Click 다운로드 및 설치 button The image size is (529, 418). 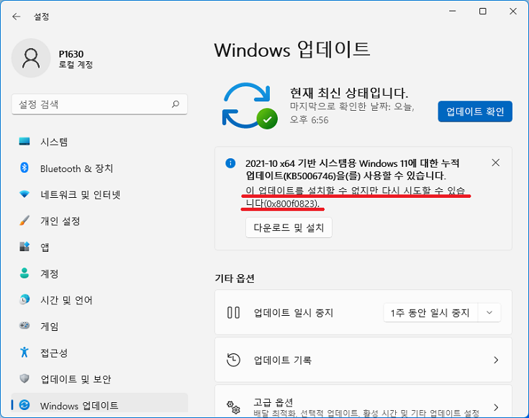tap(289, 228)
